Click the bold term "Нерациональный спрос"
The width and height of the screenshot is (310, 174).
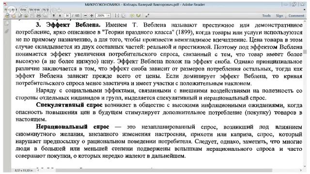pos(72,127)
